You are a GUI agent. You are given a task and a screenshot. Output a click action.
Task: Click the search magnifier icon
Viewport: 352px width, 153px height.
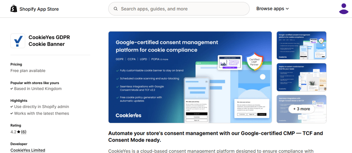pos(116,9)
